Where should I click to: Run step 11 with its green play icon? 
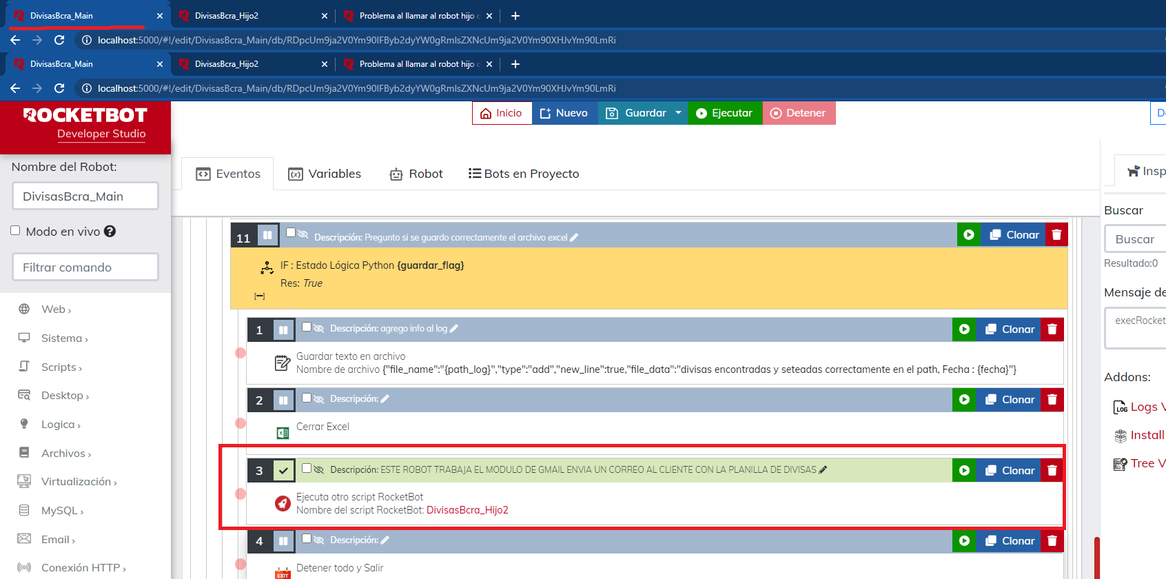point(968,235)
